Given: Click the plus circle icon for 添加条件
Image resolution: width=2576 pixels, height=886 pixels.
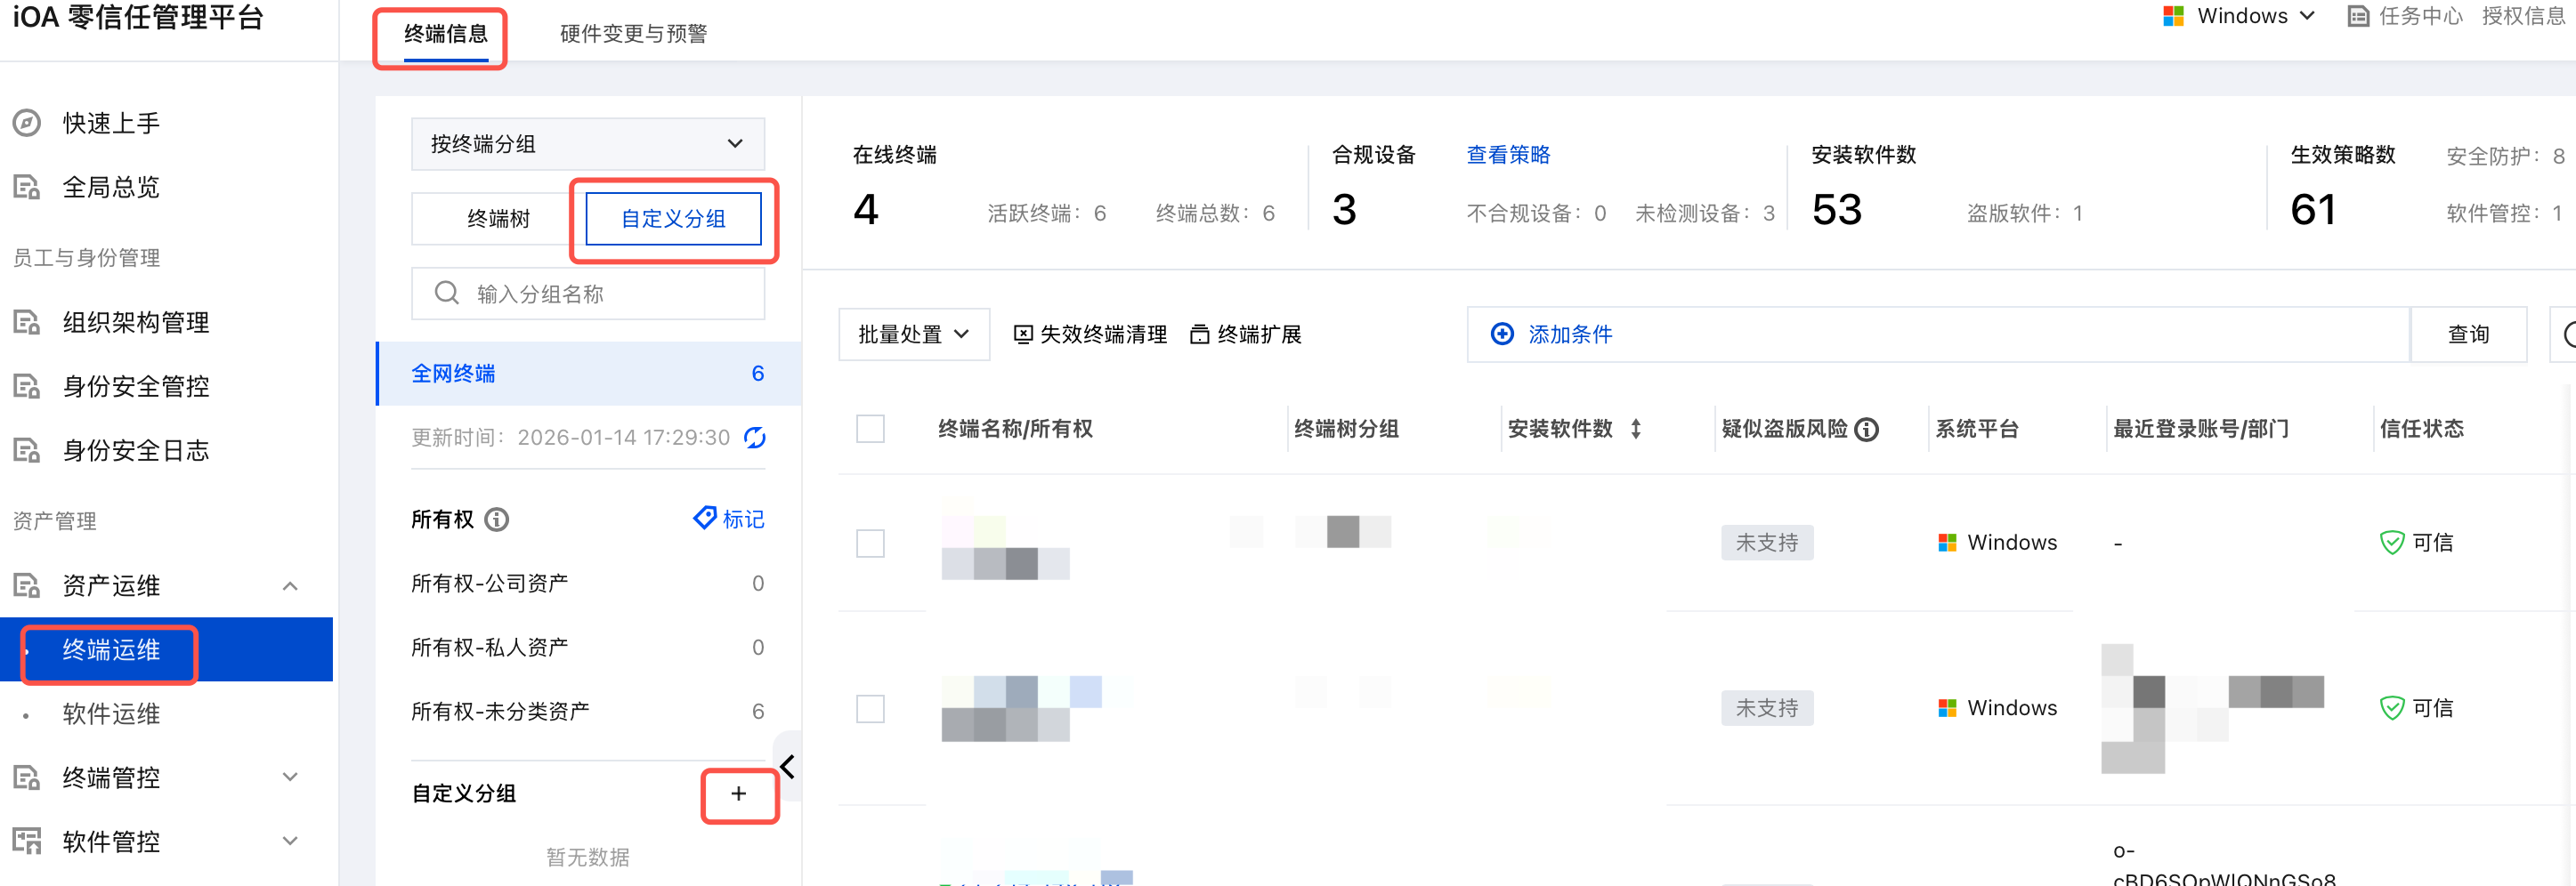Looking at the screenshot, I should tap(1502, 334).
